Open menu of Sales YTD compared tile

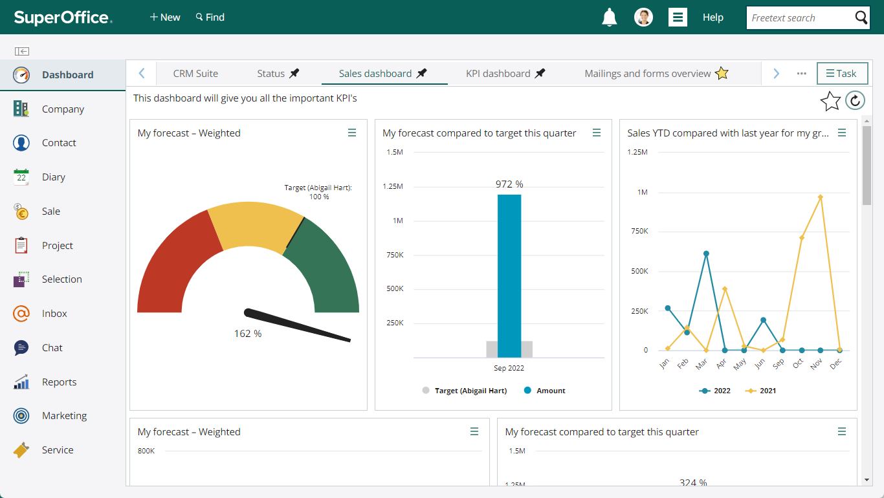(842, 133)
